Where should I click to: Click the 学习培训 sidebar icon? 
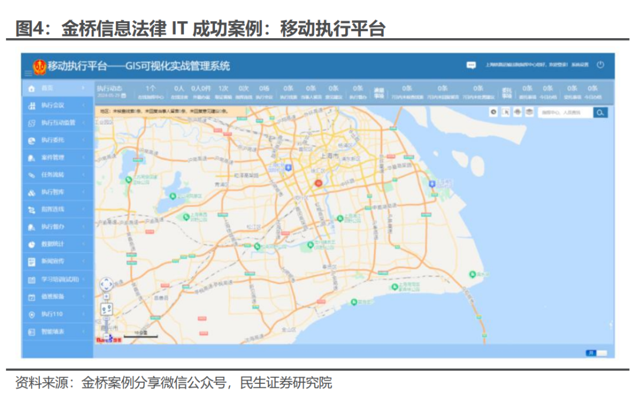coord(32,279)
